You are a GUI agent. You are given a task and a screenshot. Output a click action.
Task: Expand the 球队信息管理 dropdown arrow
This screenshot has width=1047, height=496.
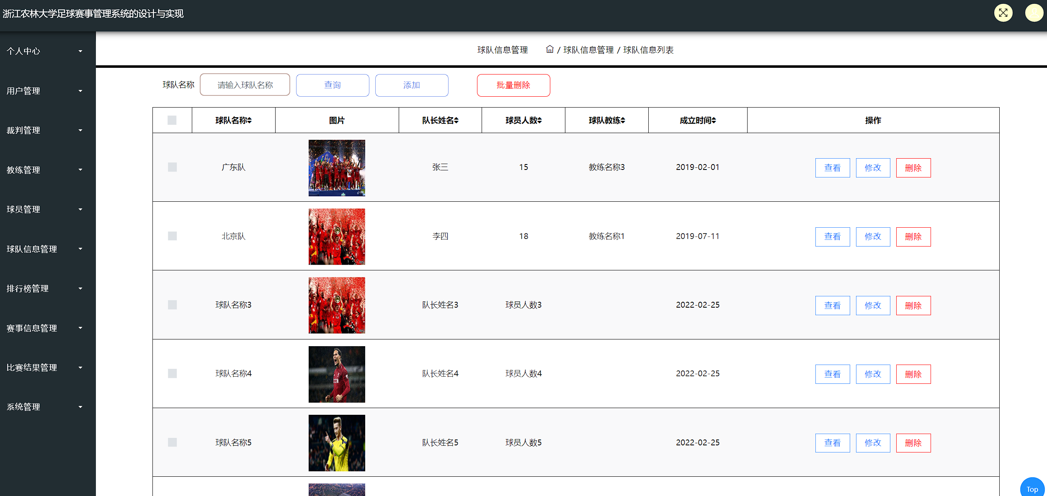80,249
